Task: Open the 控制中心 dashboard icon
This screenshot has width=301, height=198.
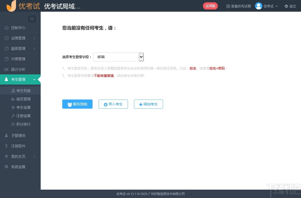Action: tap(6, 28)
